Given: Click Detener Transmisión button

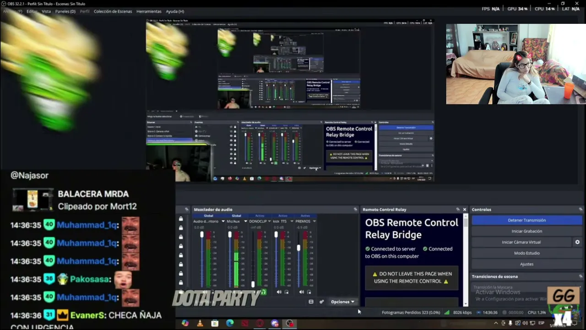Looking at the screenshot, I should click(526, 220).
